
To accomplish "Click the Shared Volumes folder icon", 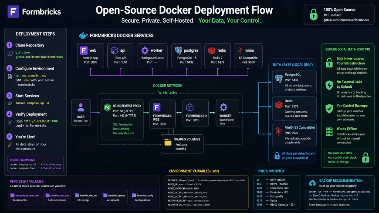I will pyautogui.click(x=168, y=142).
